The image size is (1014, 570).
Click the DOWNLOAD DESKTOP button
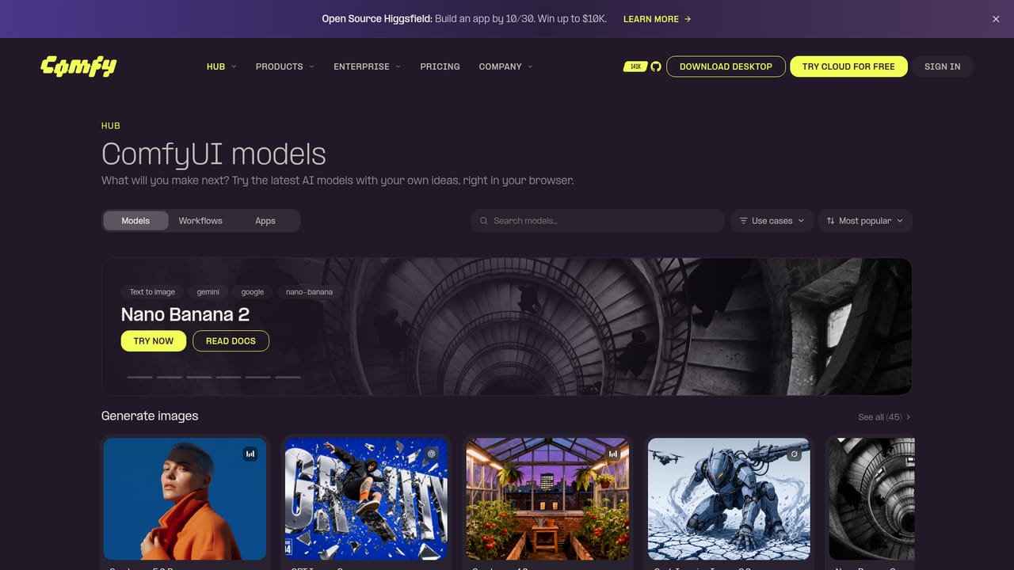click(x=726, y=66)
